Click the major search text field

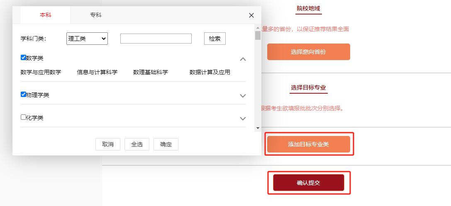click(x=156, y=39)
